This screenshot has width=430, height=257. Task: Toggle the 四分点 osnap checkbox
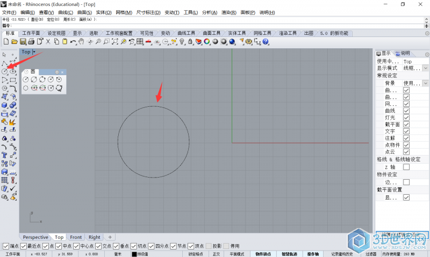(x=152, y=246)
